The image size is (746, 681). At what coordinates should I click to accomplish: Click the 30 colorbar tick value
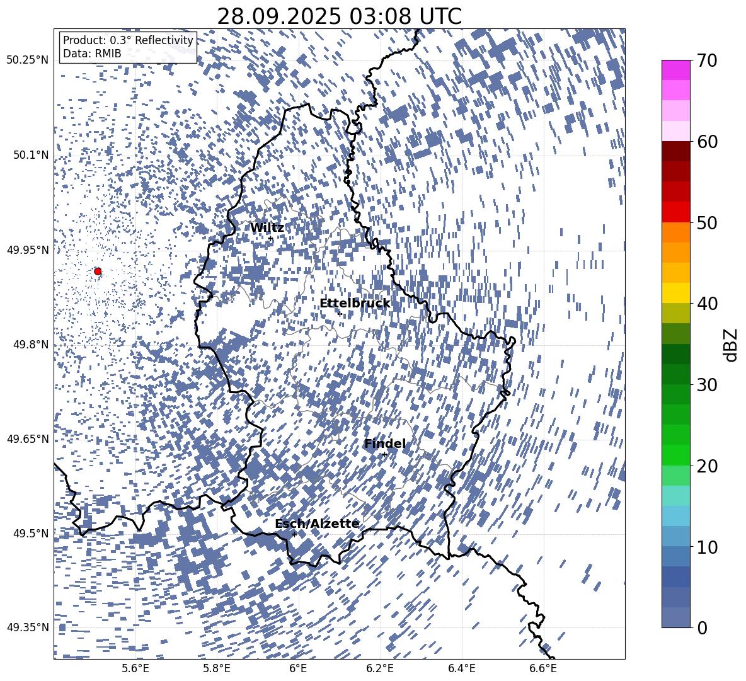click(708, 384)
